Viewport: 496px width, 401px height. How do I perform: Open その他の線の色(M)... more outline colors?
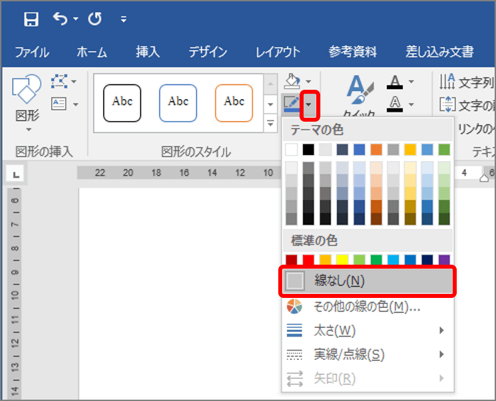click(368, 306)
